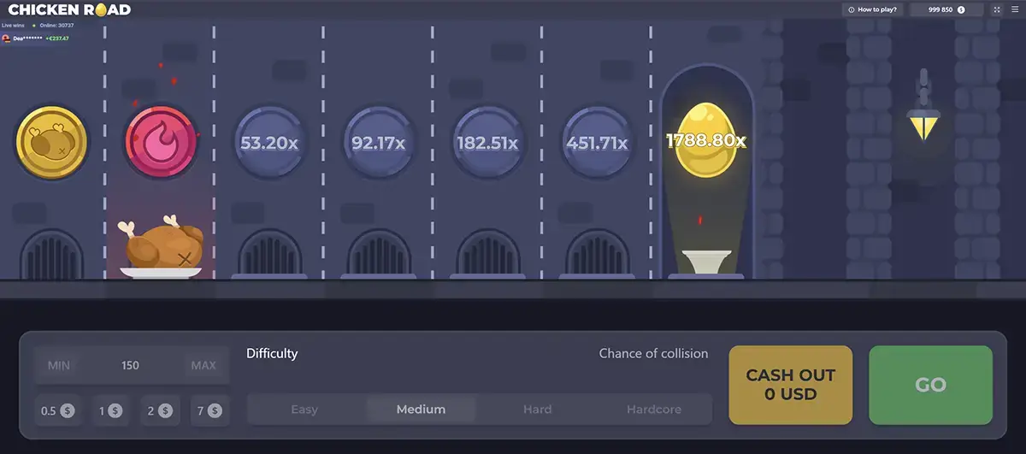Screen dimensions: 1026x454
Task: Click the +€237.47 win amount
Action: (57, 38)
